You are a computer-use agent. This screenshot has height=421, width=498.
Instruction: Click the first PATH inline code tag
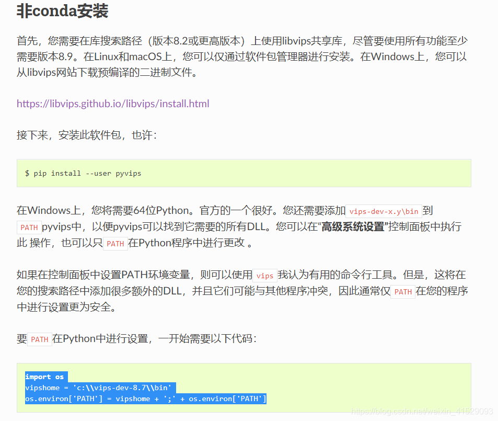point(29,227)
